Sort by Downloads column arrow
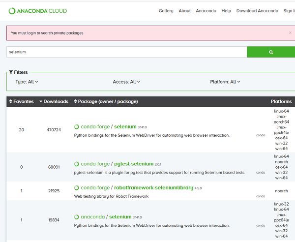295x242 pixels. tap(41, 101)
